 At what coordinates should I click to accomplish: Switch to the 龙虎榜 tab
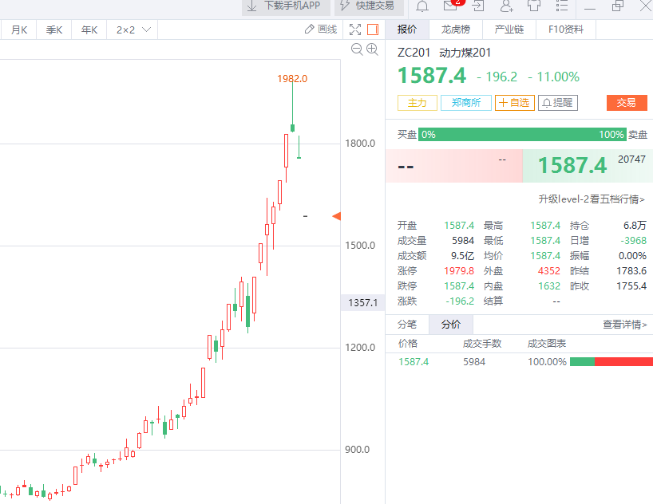click(x=455, y=30)
